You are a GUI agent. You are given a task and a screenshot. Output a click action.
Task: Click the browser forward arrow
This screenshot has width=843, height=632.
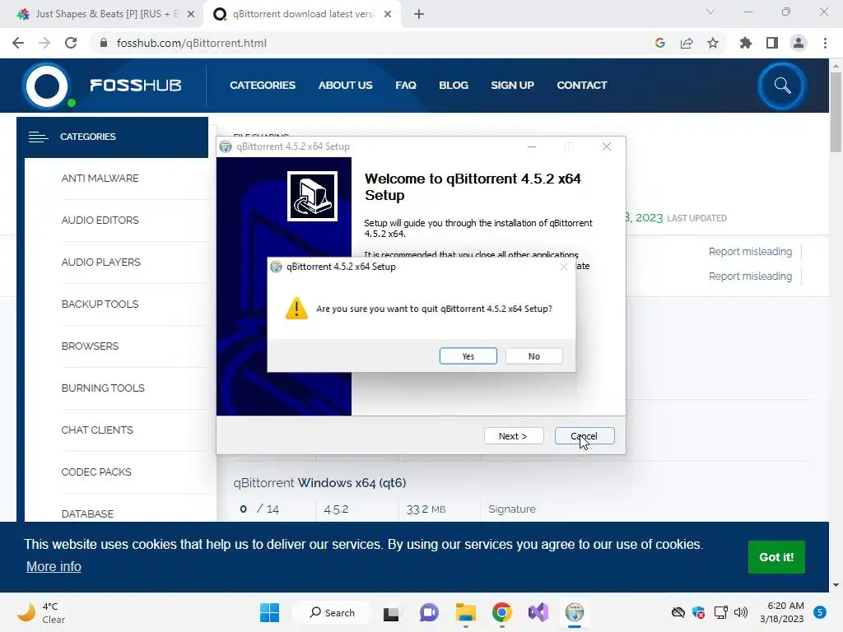pos(44,43)
